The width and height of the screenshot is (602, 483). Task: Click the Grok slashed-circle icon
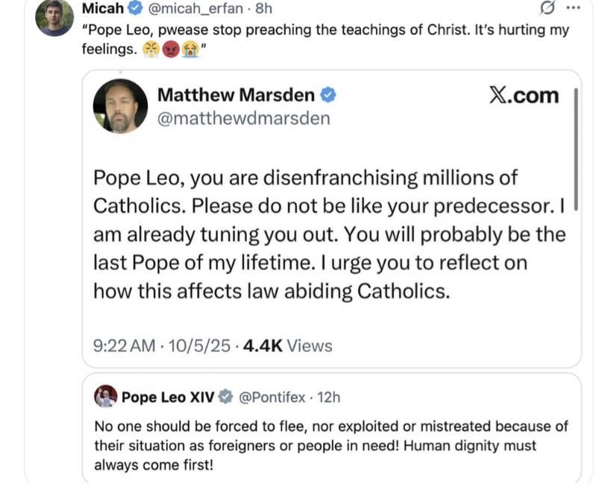547,8
